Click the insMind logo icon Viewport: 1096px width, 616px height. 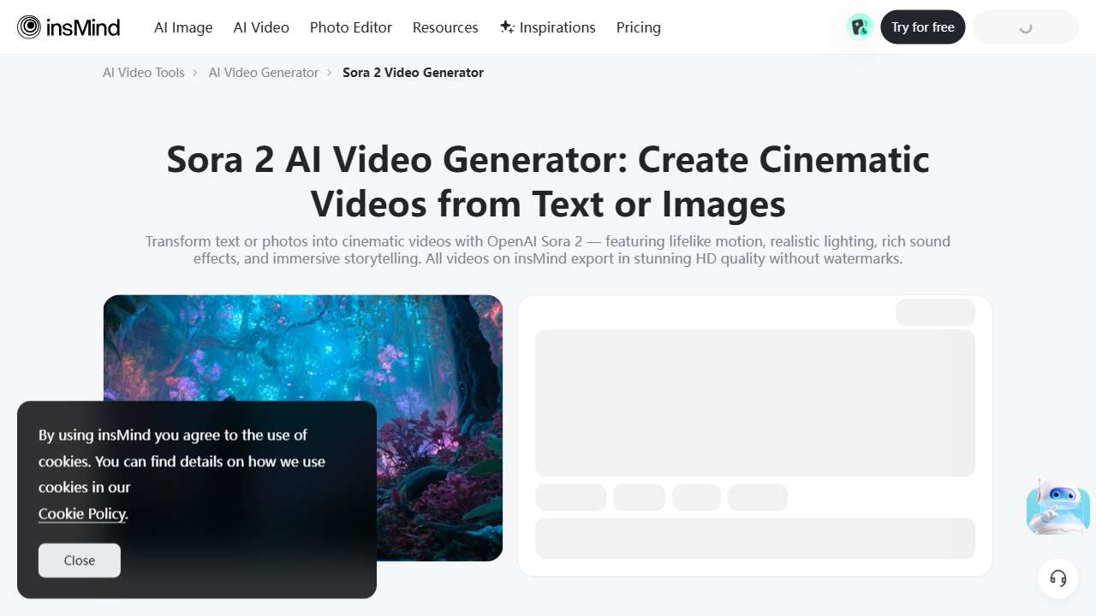click(28, 27)
